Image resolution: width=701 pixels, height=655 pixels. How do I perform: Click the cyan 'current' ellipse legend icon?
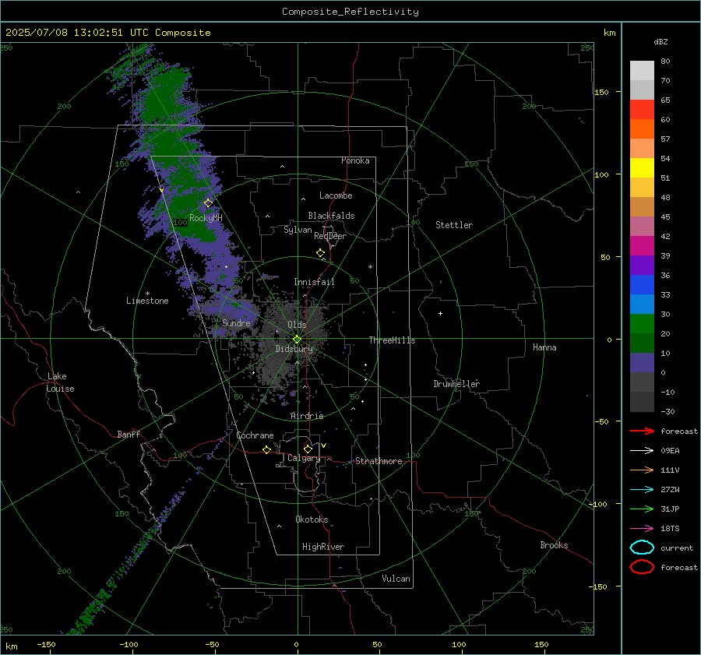[642, 548]
